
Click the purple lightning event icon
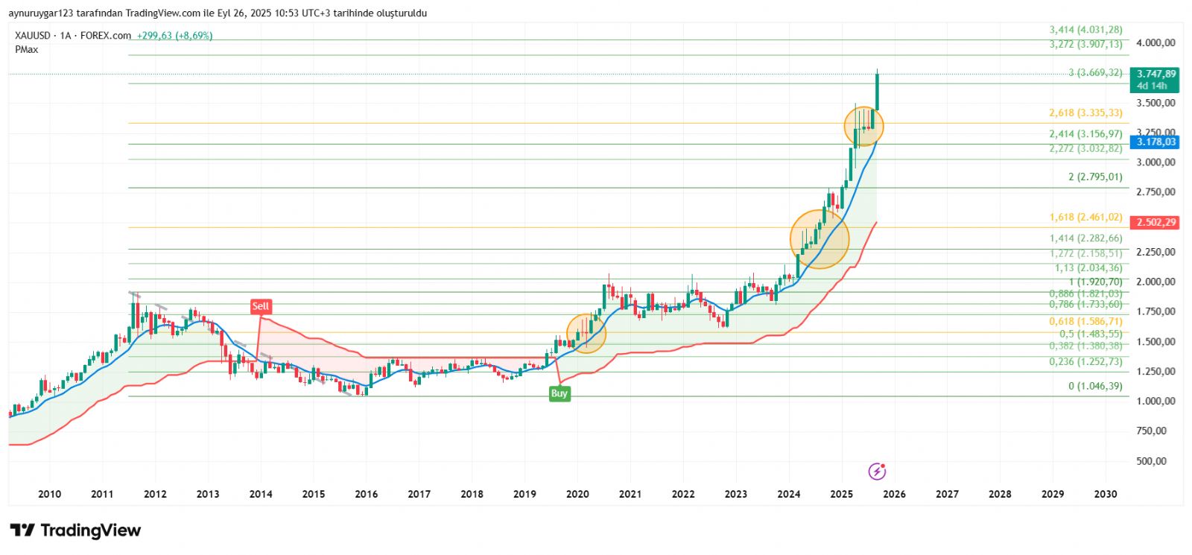pyautogui.click(x=877, y=471)
